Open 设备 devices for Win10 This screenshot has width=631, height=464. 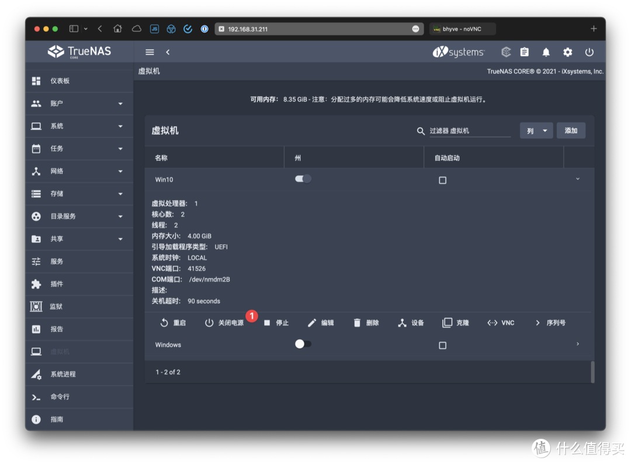pyautogui.click(x=411, y=323)
